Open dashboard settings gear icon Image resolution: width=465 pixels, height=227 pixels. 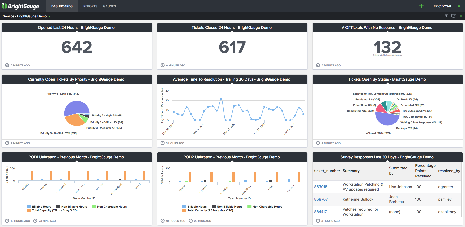[x=461, y=16]
